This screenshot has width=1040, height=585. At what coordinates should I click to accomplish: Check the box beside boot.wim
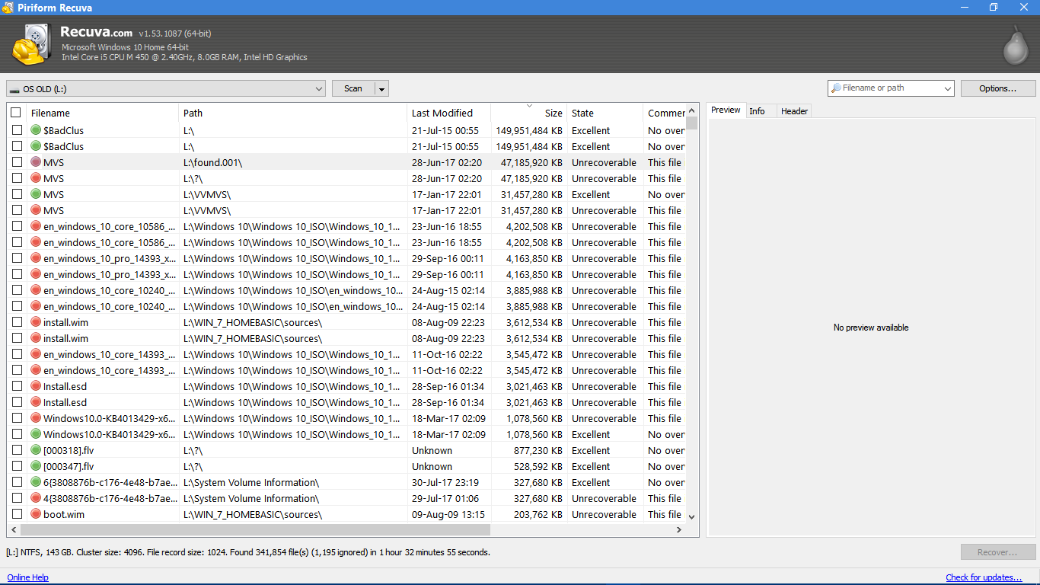[17, 514]
